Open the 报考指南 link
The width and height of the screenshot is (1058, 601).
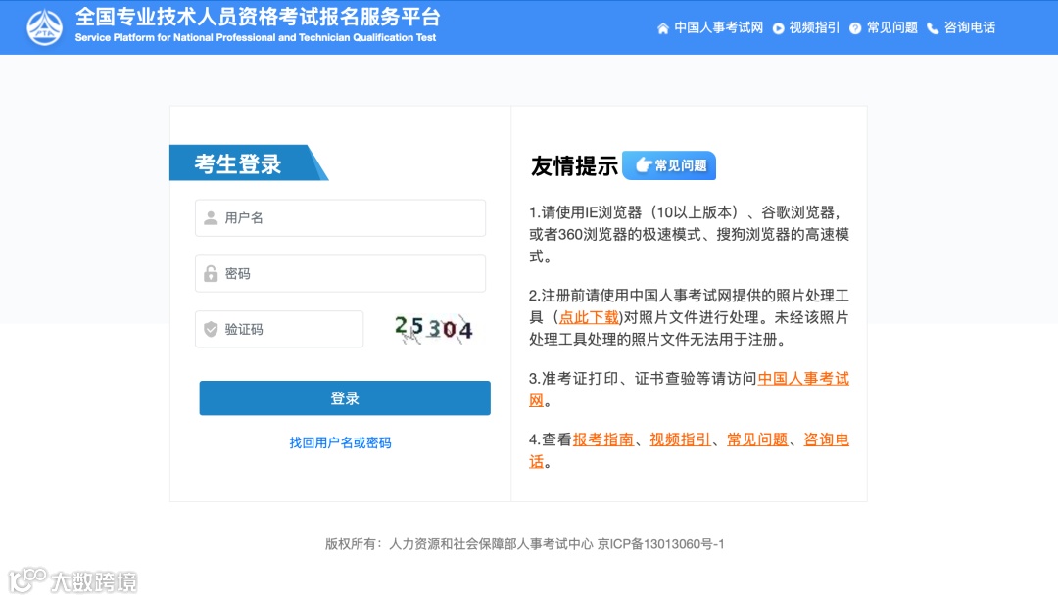click(603, 439)
